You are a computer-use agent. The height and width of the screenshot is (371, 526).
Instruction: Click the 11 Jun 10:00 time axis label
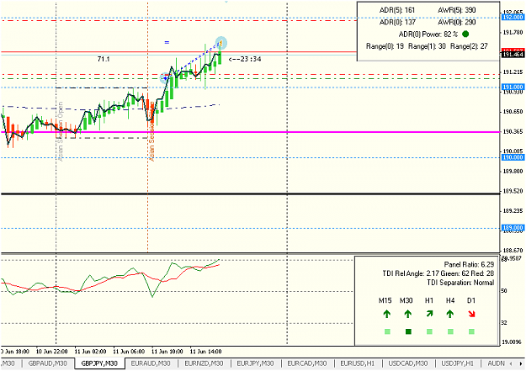coord(167,352)
